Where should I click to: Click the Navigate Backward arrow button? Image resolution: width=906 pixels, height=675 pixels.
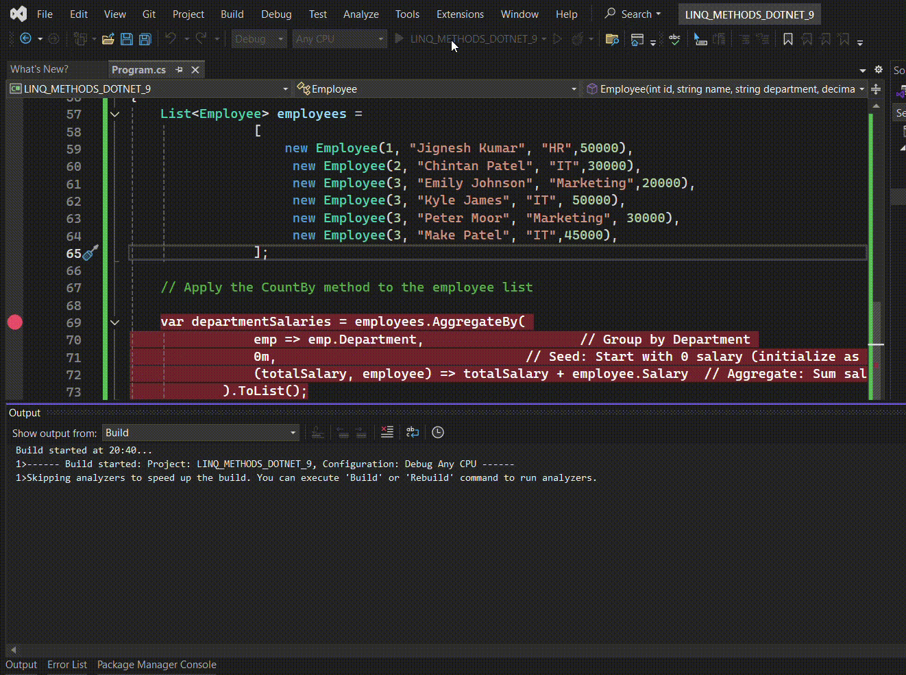25,39
